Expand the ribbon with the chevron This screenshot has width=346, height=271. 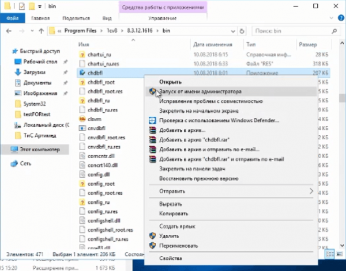click(x=331, y=18)
